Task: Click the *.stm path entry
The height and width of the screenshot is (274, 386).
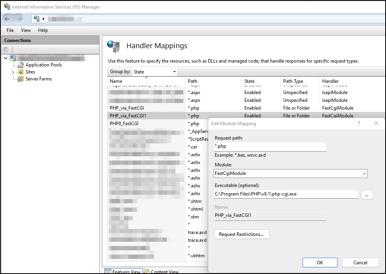Action: coord(193,217)
